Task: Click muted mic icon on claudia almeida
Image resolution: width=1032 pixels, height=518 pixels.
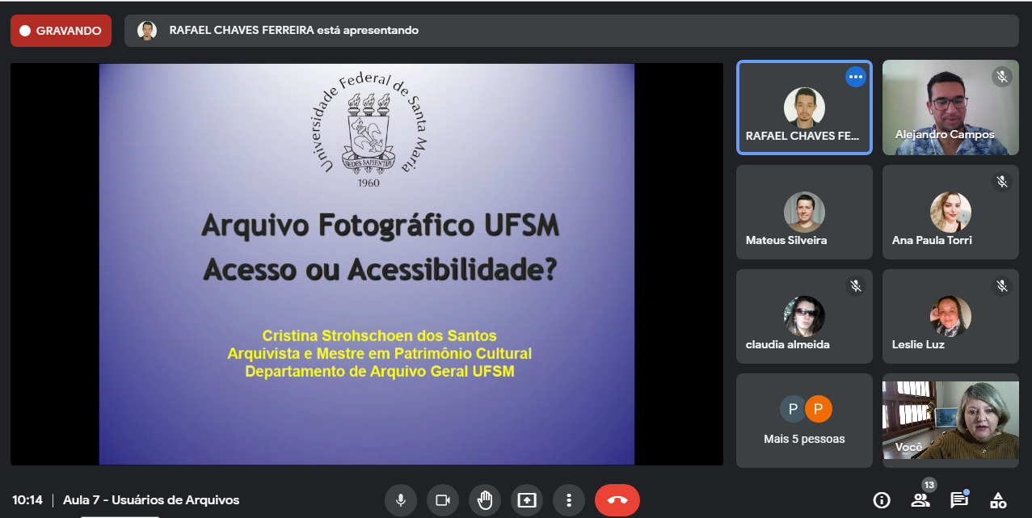Action: point(856,286)
